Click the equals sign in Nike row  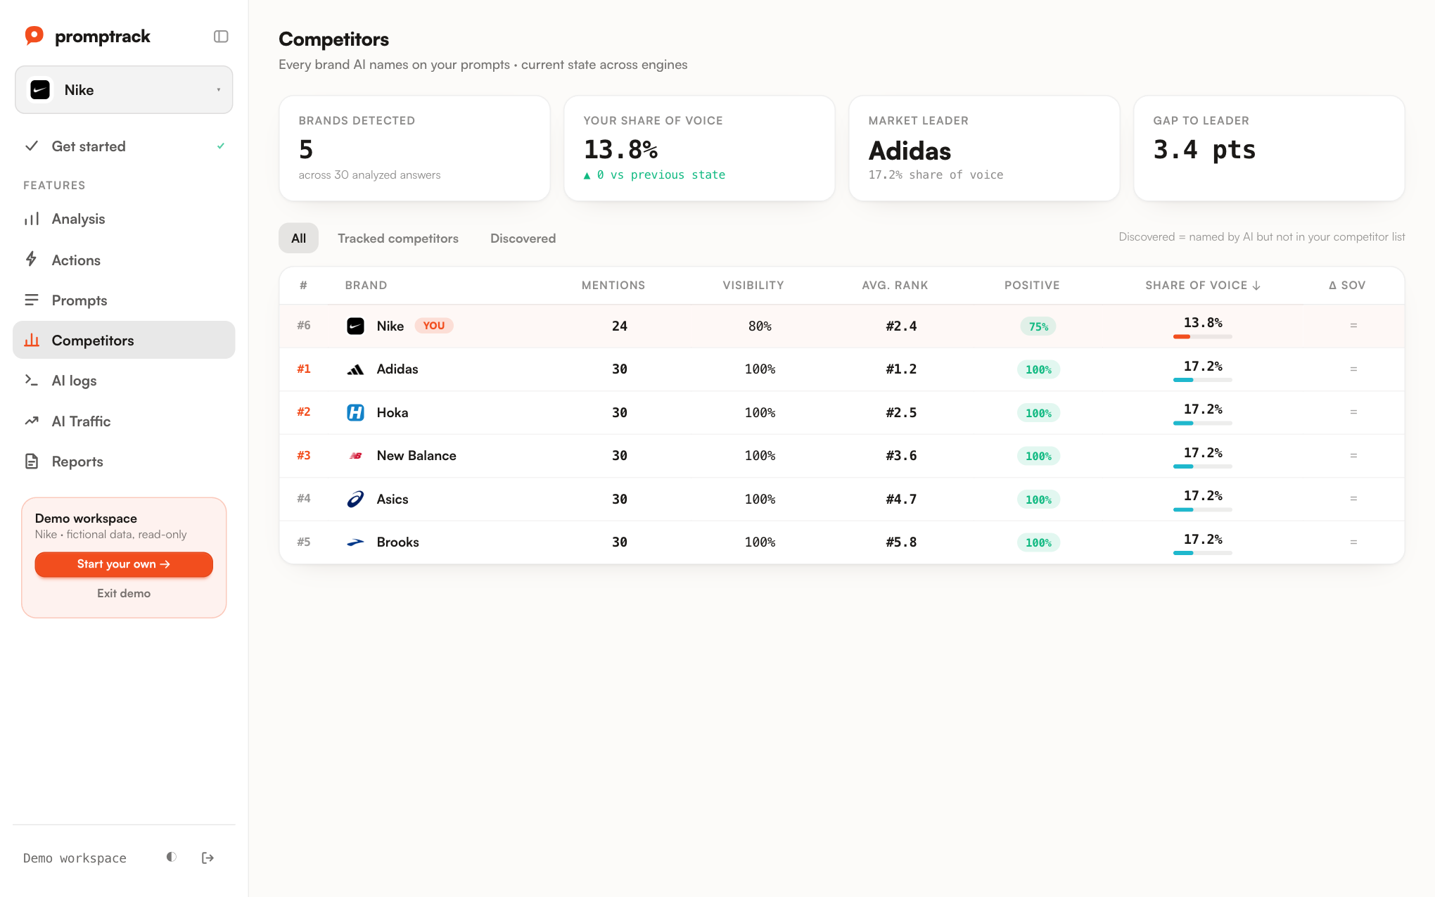[x=1353, y=326]
